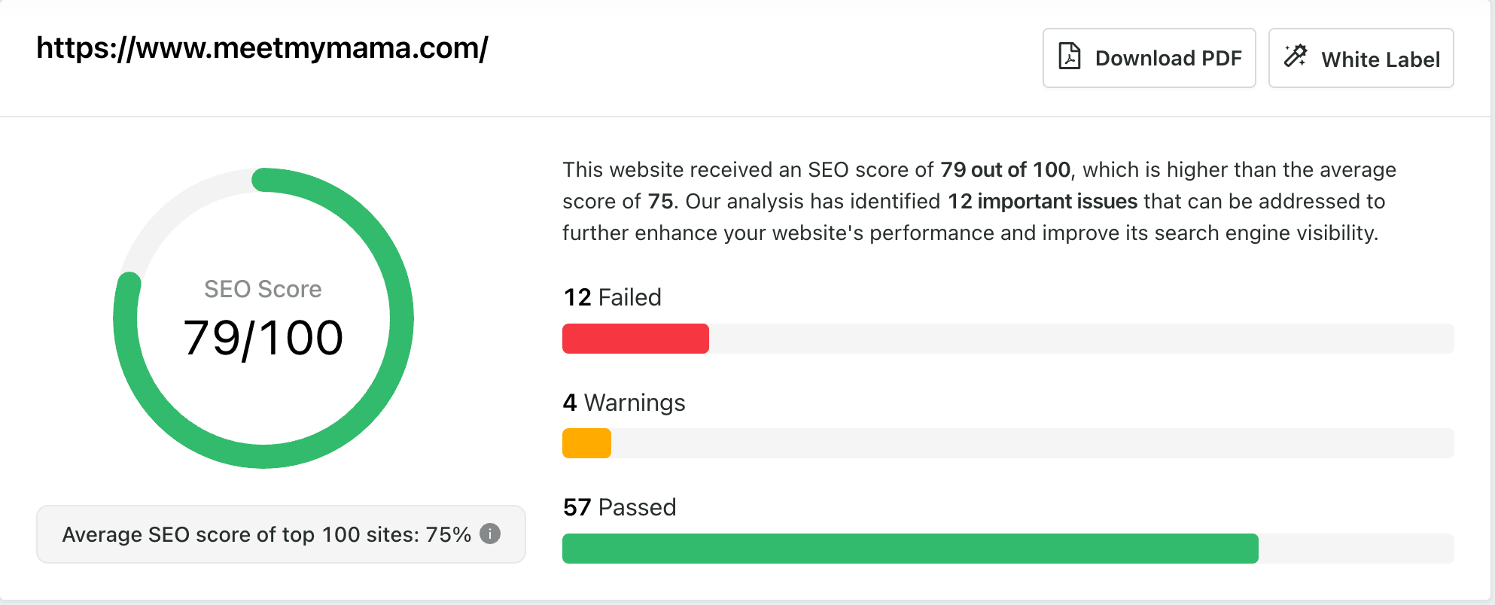Click the Average SEO score of top 100 box
Viewport: 1495px width, 605px height.
click(x=281, y=534)
